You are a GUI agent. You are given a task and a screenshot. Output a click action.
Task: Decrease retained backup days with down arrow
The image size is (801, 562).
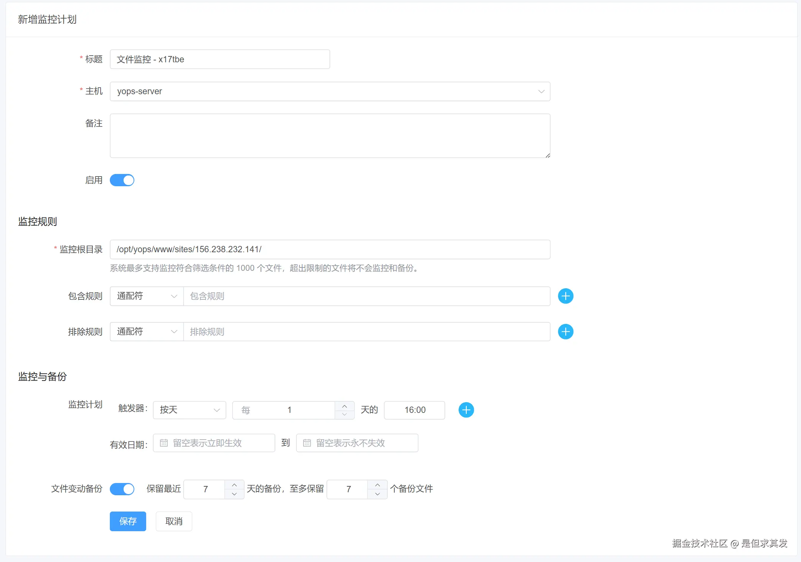pyautogui.click(x=234, y=494)
